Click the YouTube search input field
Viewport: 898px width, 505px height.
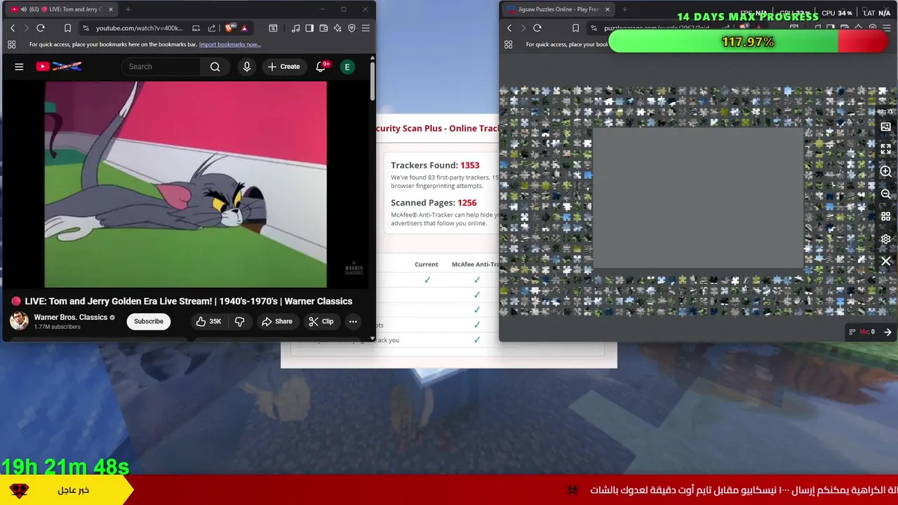(161, 67)
